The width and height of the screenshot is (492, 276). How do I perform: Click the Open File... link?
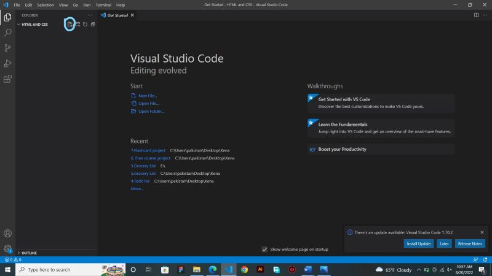(149, 103)
